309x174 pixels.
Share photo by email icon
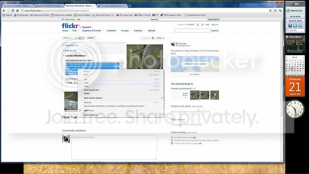[x=76, y=38]
